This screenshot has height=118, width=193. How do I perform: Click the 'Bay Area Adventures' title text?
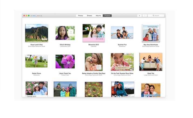pyautogui.click(x=151, y=45)
